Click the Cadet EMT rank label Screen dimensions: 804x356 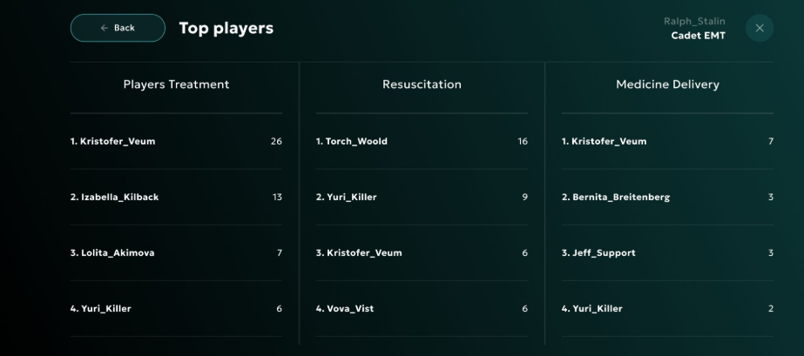(x=698, y=36)
